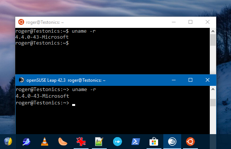Click scrollbar thumb in openSUSE terminal
Image resolution: width=231 pixels, height=149 pixels.
[213, 103]
